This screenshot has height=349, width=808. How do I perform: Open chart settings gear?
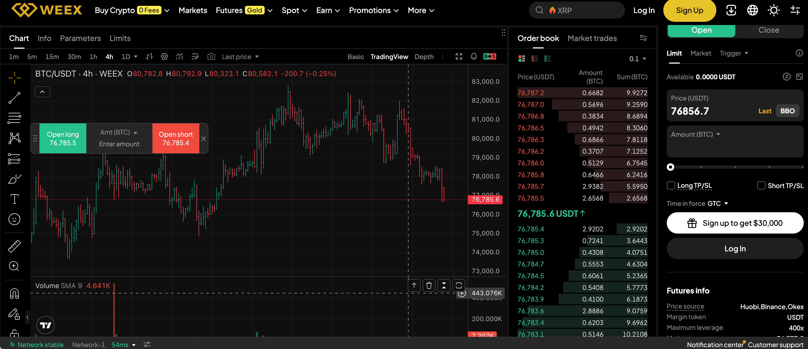(164, 57)
